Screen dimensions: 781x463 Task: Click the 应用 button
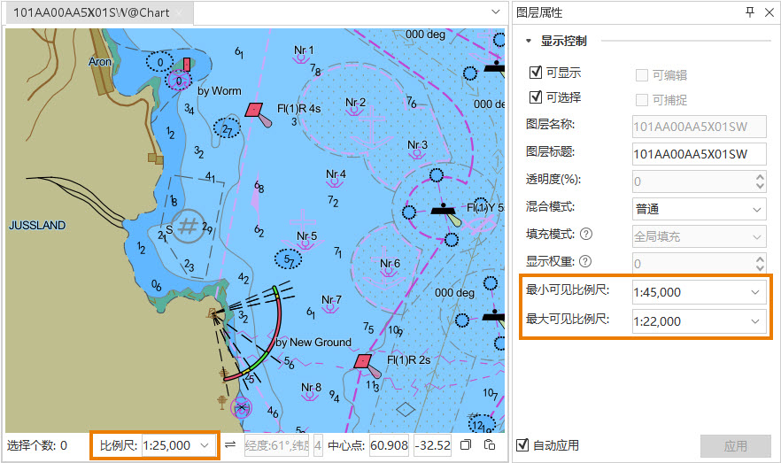pos(735,446)
